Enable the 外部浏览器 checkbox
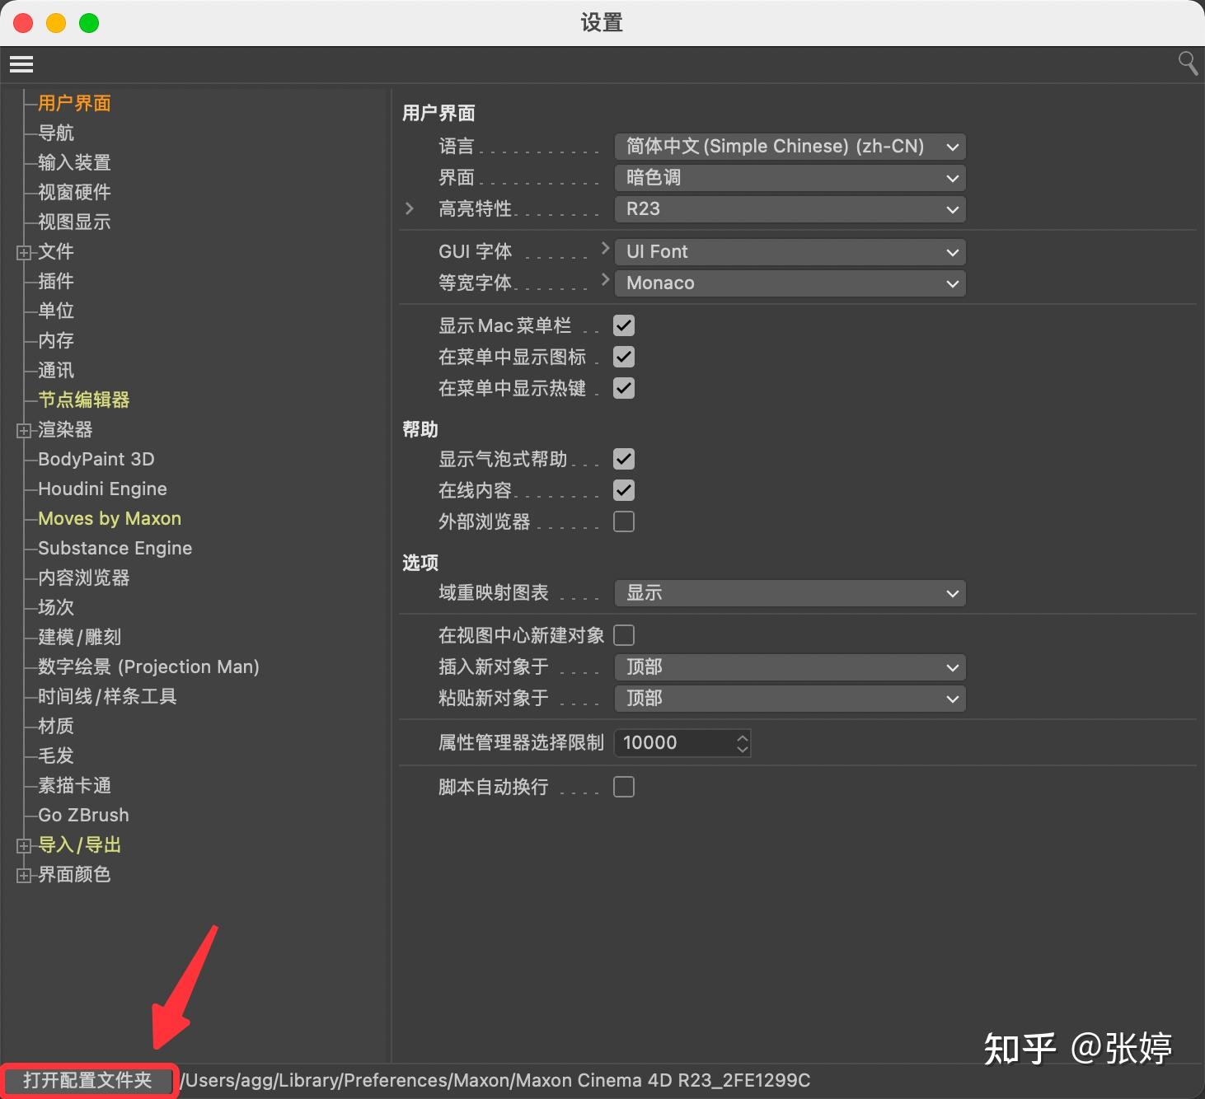The height and width of the screenshot is (1099, 1205). [623, 521]
